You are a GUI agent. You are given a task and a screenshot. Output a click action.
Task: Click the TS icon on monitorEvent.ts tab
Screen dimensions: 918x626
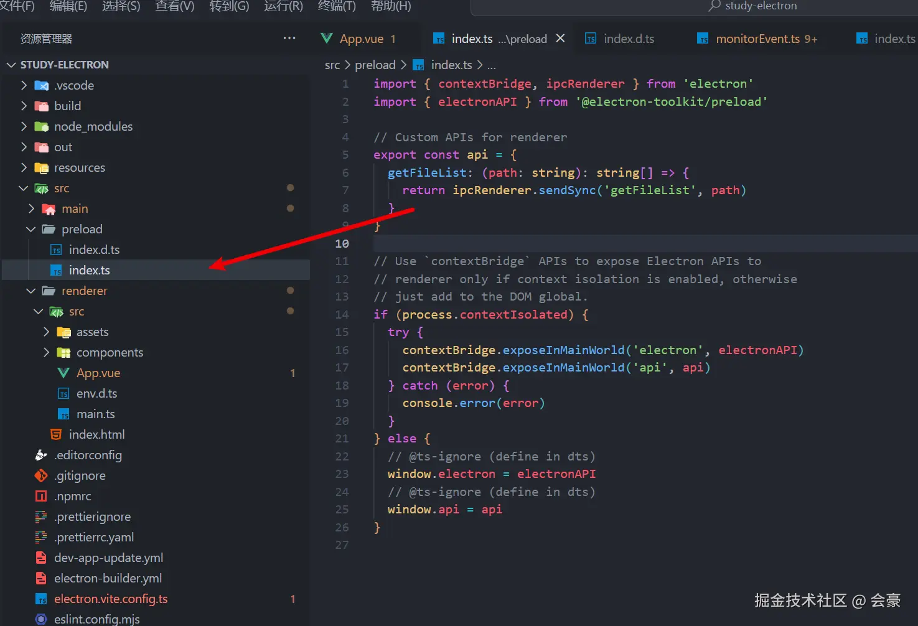(703, 39)
